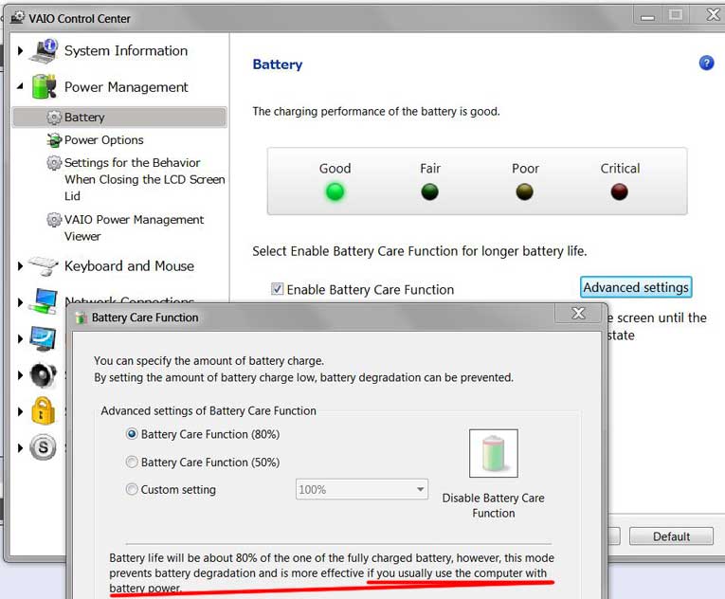This screenshot has width=725, height=599.
Task: Expand the System Information tree node
Action: point(20,51)
